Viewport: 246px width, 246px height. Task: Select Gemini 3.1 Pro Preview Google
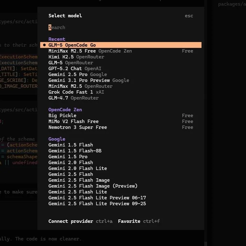121,80
